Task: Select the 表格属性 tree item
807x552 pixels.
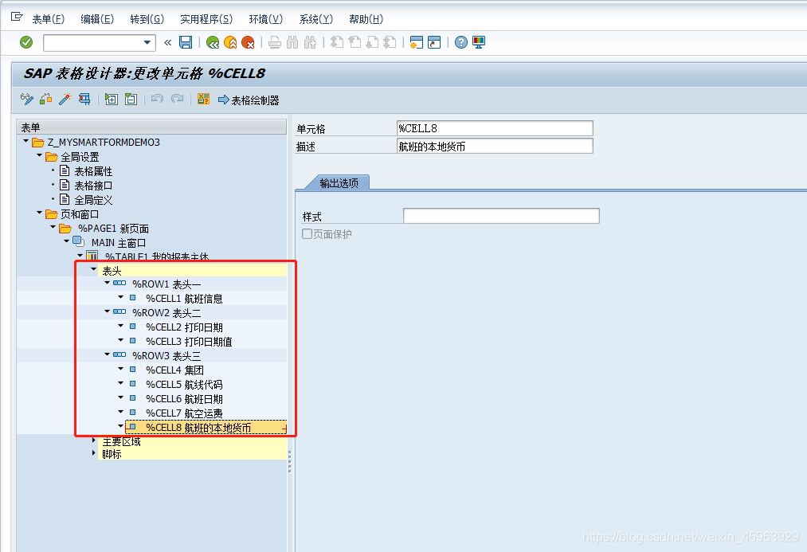Action: pyautogui.click(x=93, y=171)
